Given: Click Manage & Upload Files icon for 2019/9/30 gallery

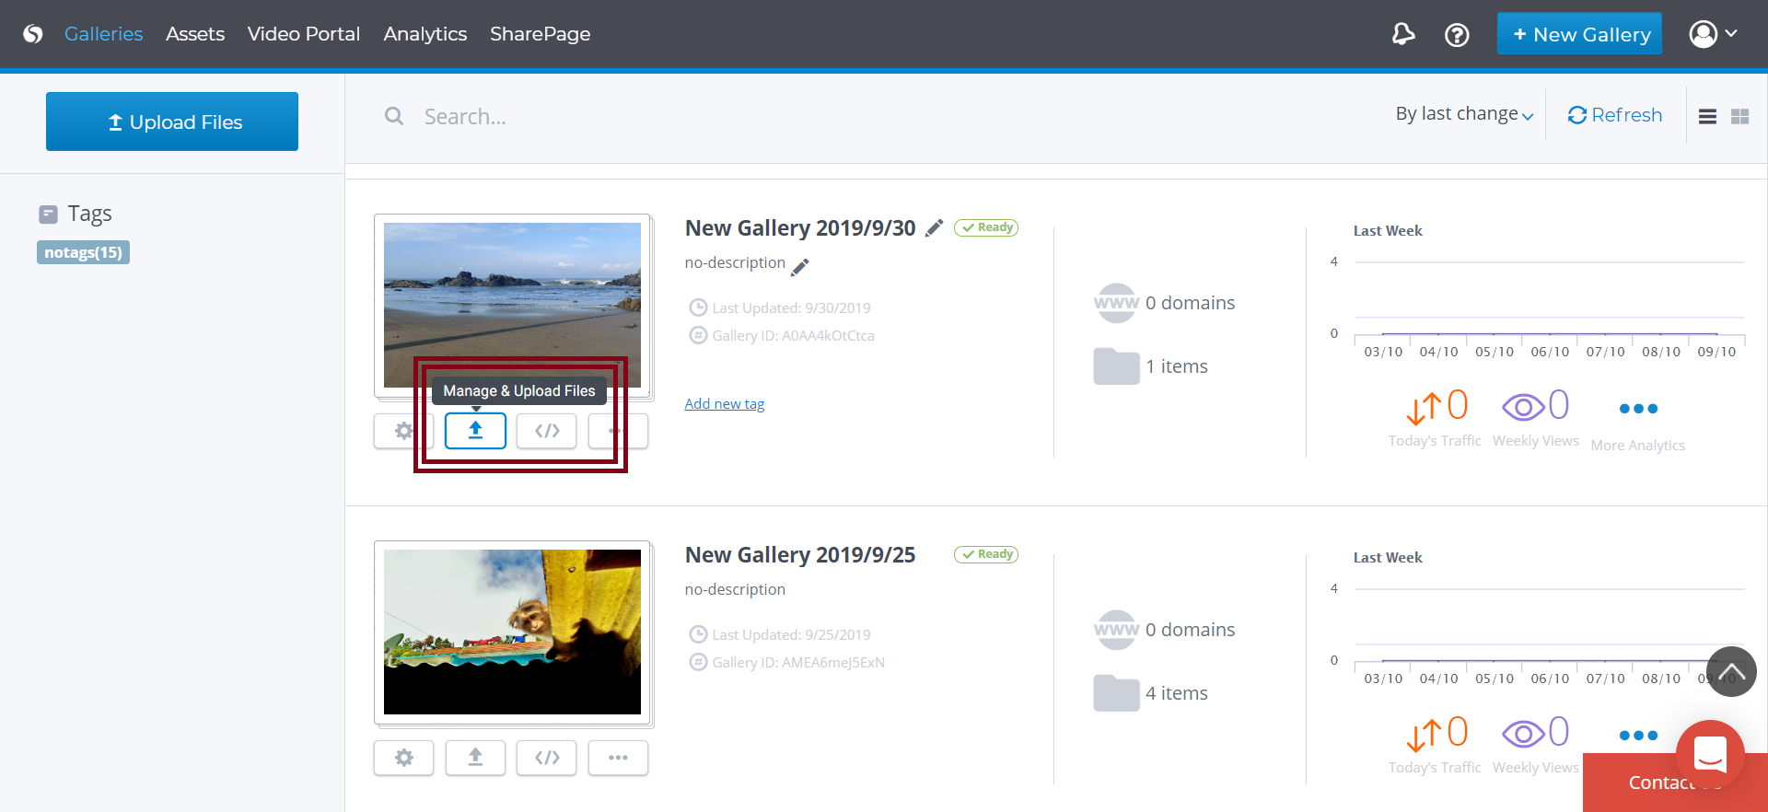Looking at the screenshot, I should [475, 431].
